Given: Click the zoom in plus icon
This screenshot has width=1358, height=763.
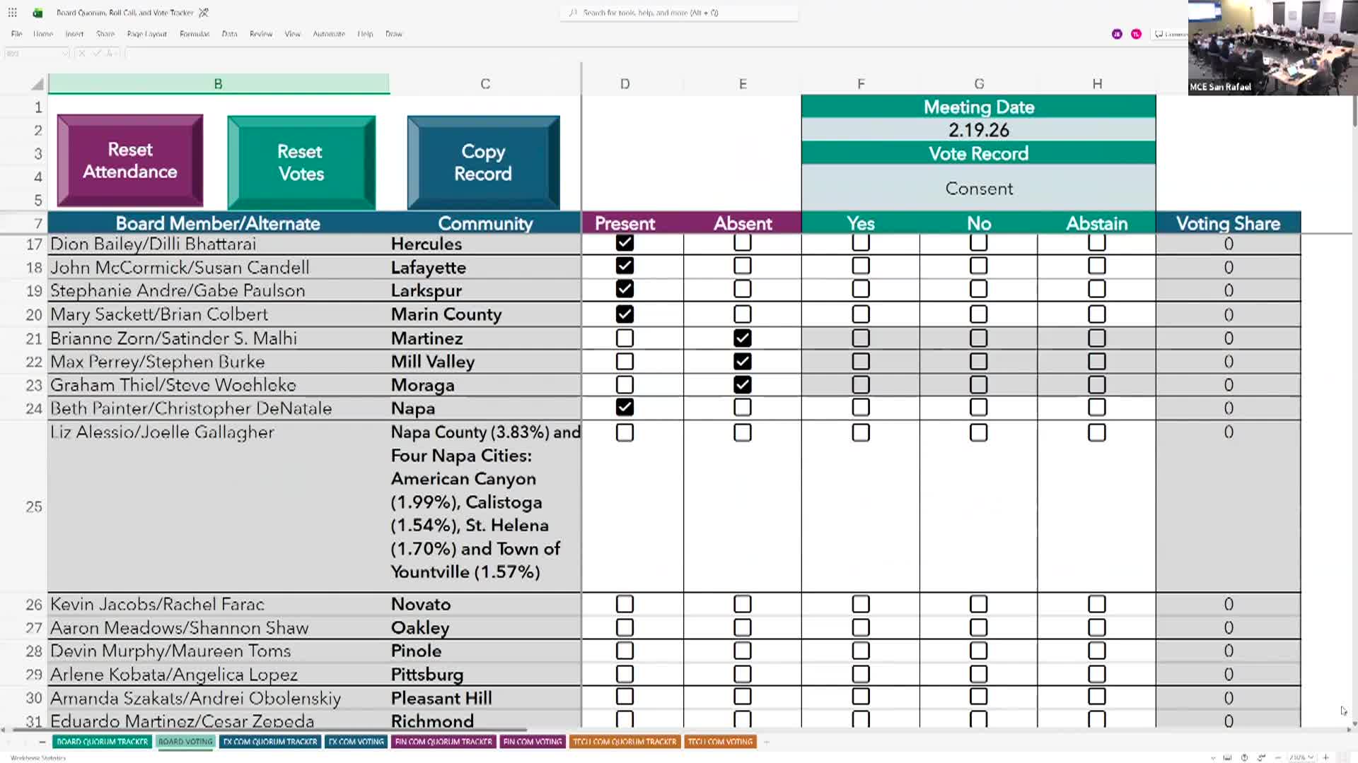Looking at the screenshot, I should pos(1325,757).
